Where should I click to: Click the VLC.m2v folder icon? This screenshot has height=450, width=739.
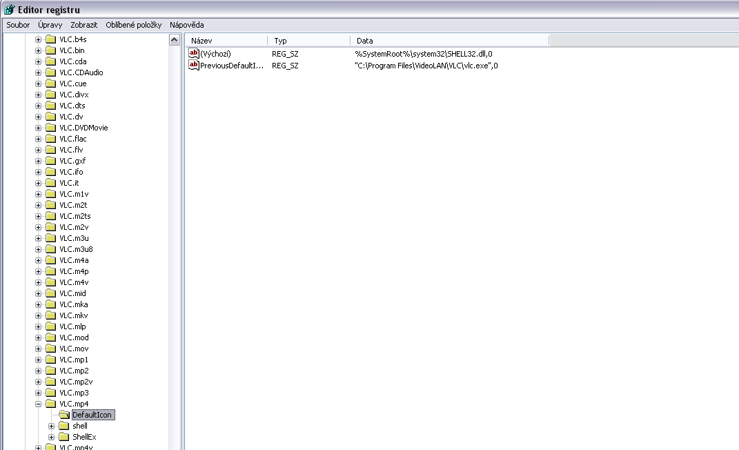point(51,227)
